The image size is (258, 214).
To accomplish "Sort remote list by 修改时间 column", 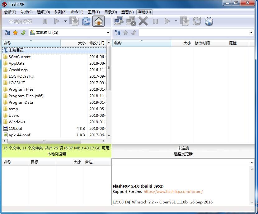I will [x=210, y=43].
